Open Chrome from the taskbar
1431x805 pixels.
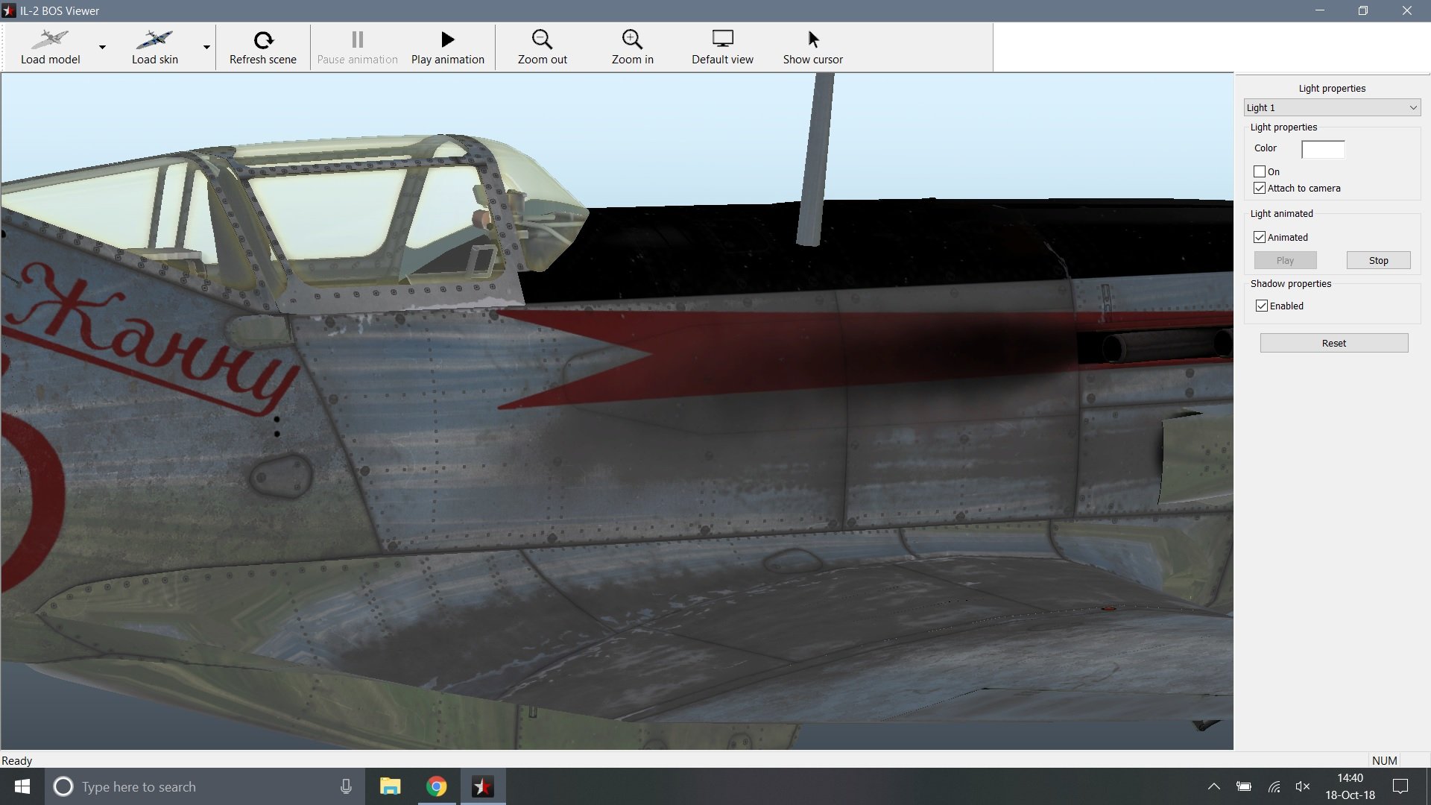tap(437, 786)
